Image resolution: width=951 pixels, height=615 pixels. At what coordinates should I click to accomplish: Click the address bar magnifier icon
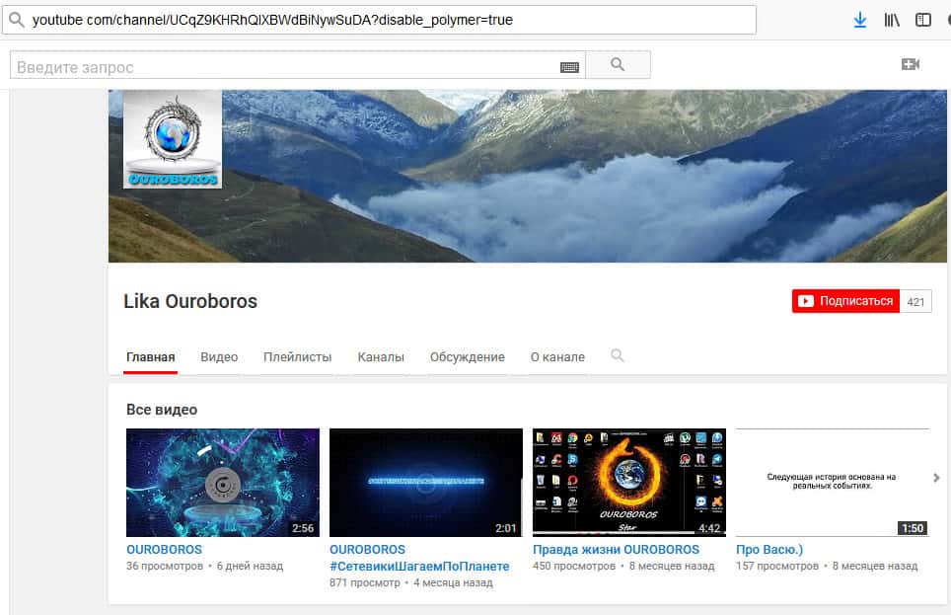click(17, 20)
